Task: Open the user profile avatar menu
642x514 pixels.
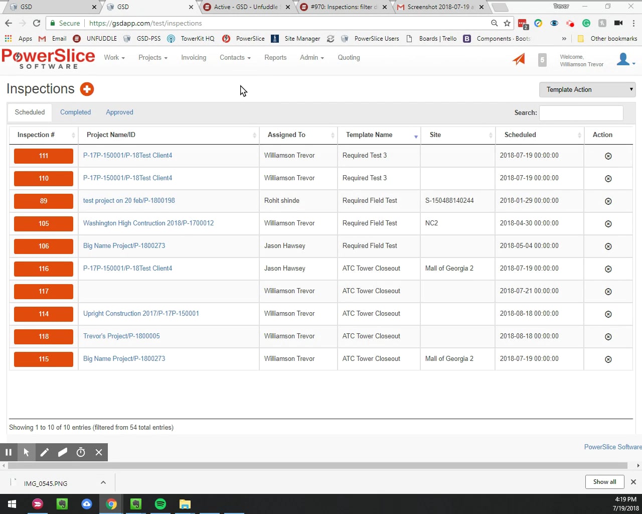Action: pos(625,59)
